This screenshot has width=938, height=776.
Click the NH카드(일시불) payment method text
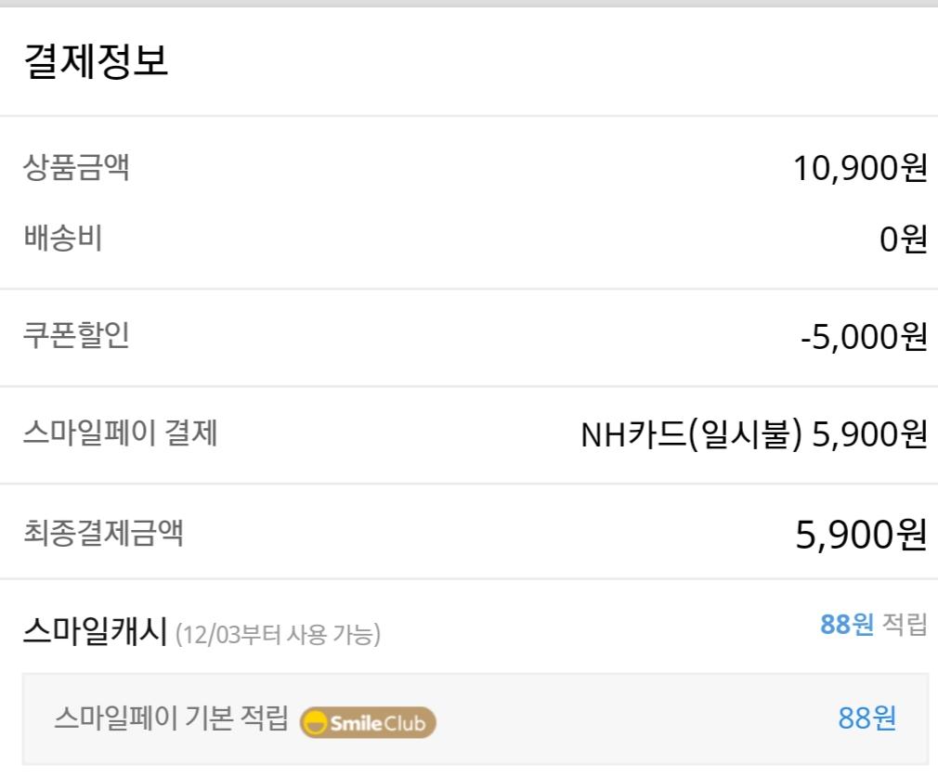click(691, 434)
